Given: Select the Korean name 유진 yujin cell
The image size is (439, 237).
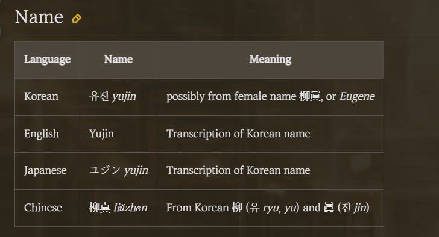Looking at the screenshot, I should coord(118,97).
